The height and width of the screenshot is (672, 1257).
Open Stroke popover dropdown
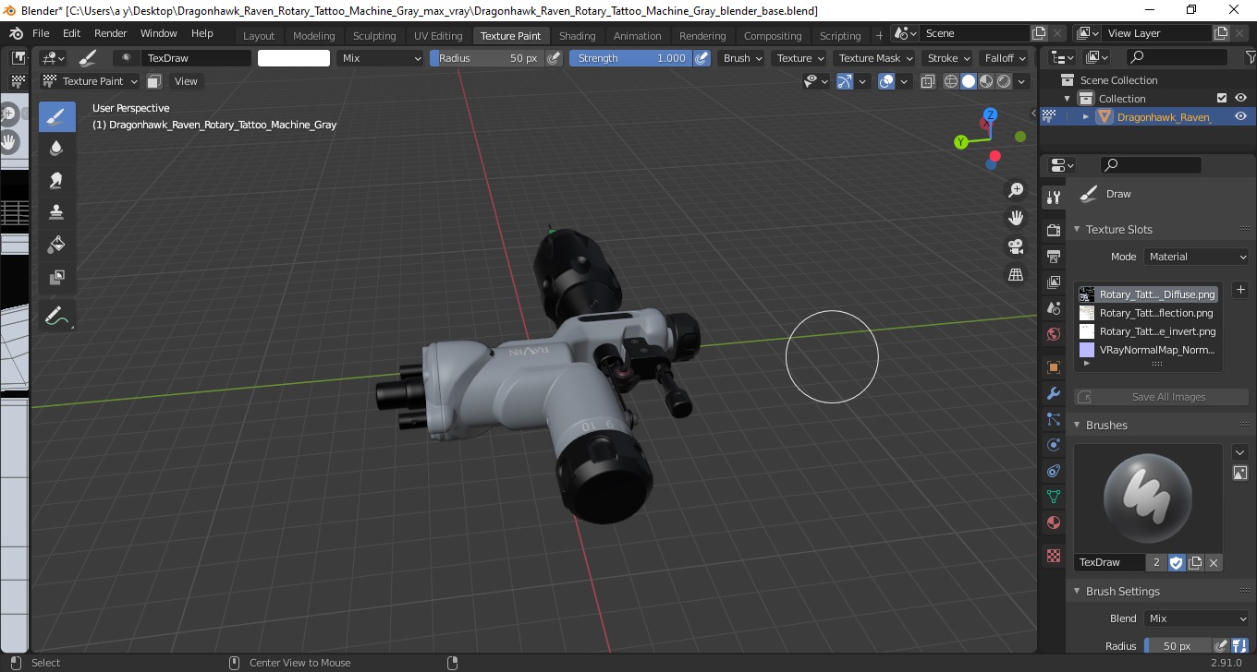(x=949, y=58)
